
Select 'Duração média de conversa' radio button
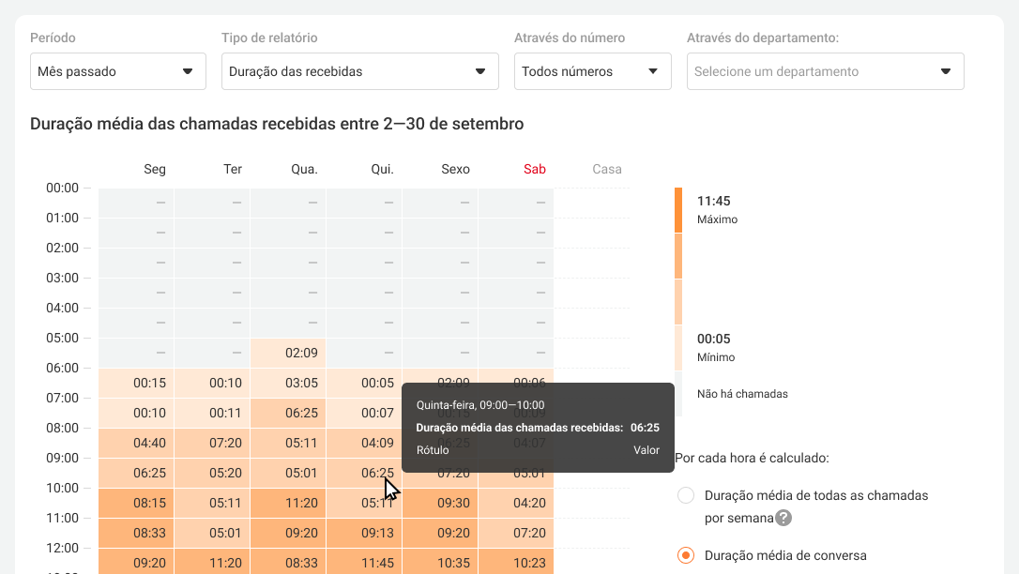tap(686, 555)
